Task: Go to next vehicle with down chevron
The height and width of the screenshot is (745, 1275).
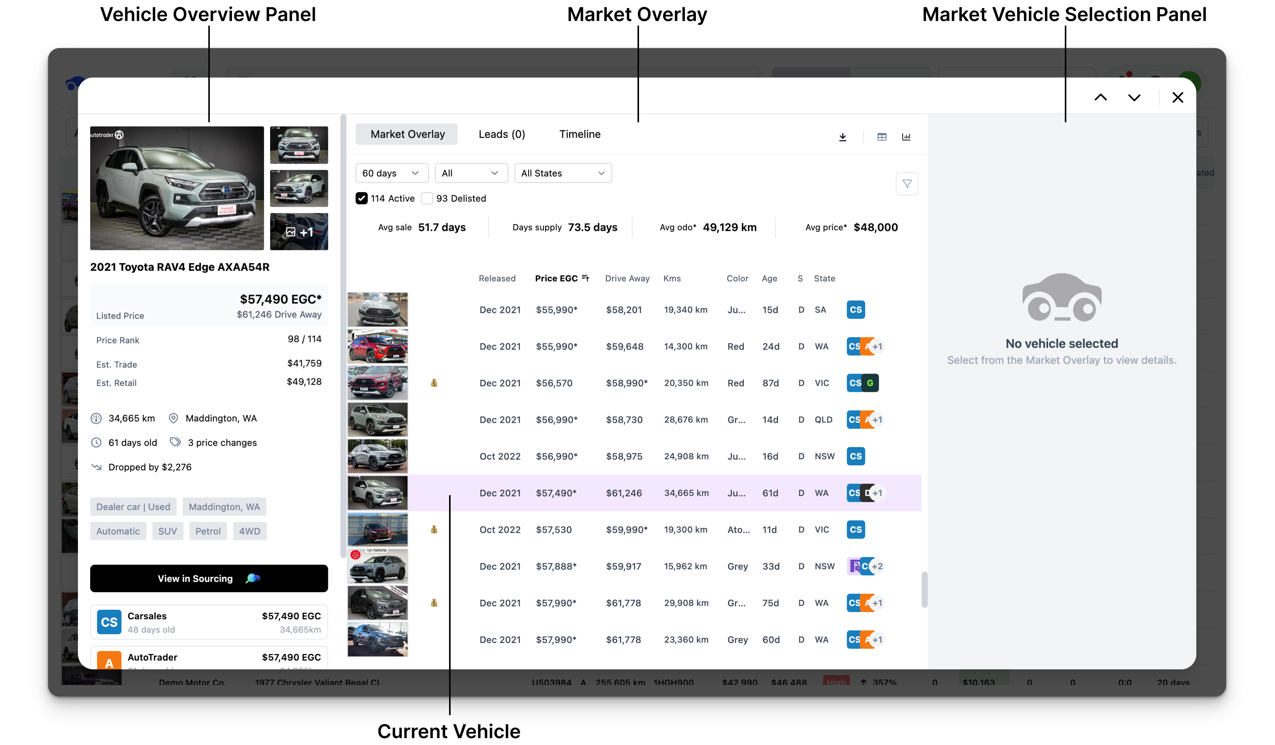Action: pos(1134,97)
